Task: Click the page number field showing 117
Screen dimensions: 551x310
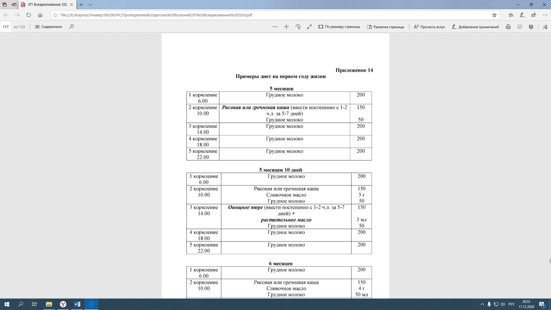Action: (6, 27)
